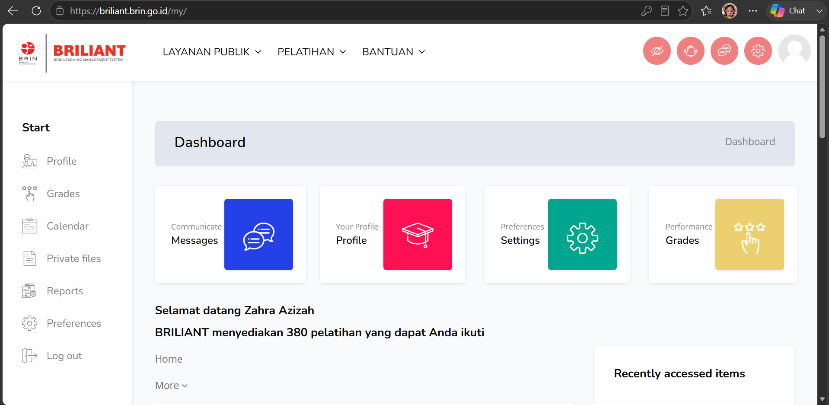Click the Grades sidebar stars icon

tap(29, 194)
